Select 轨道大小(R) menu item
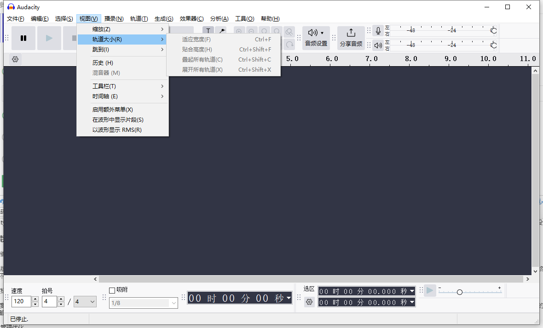This screenshot has height=328, width=543. click(x=123, y=40)
